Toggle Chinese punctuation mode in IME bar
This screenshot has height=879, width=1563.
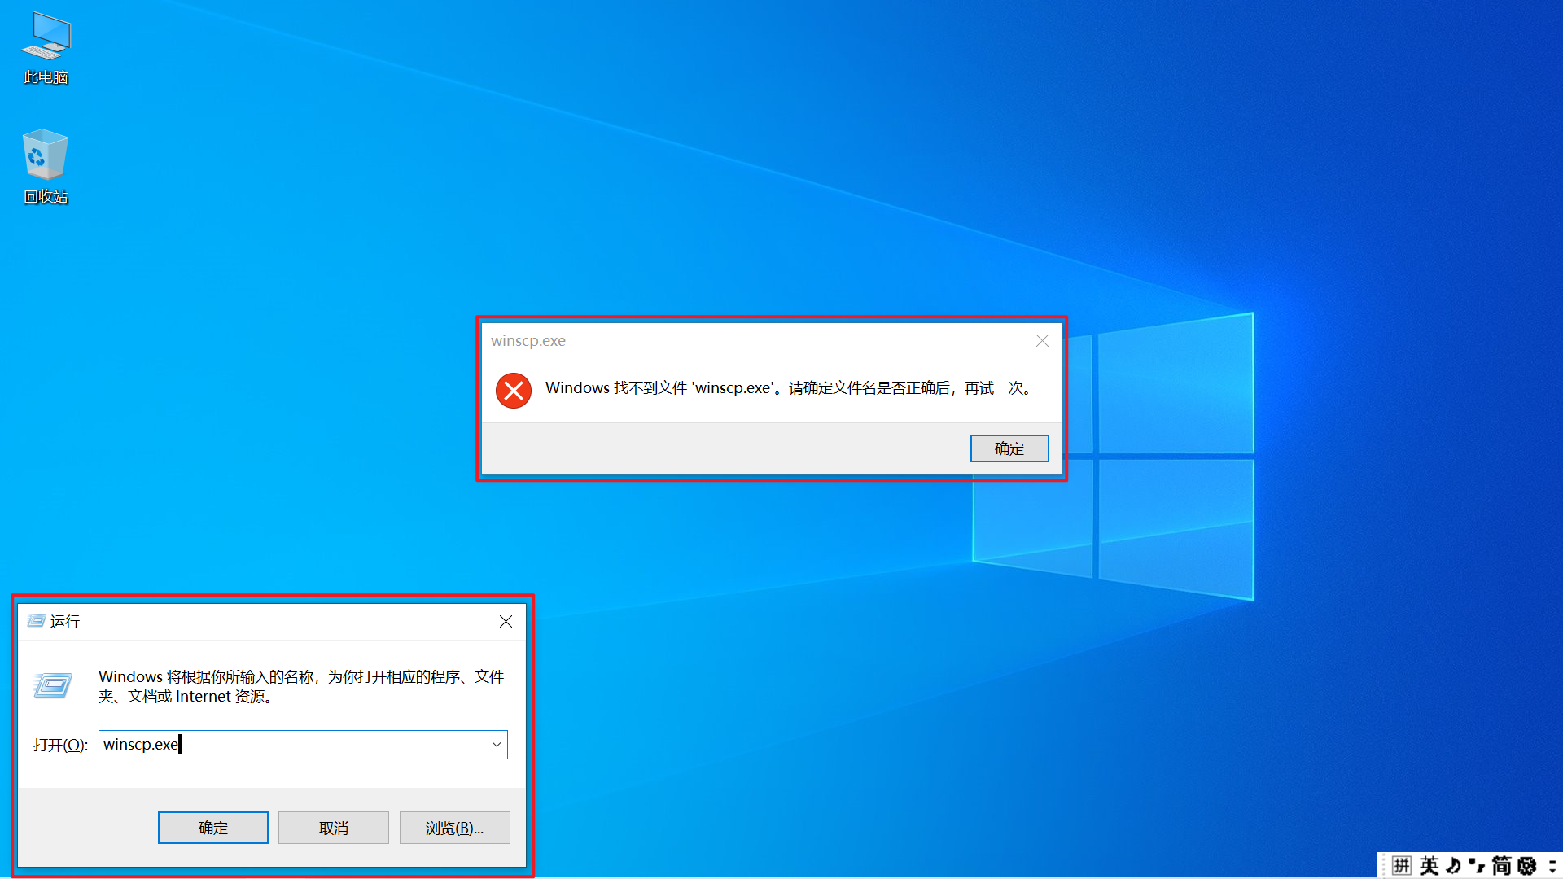(x=1477, y=865)
